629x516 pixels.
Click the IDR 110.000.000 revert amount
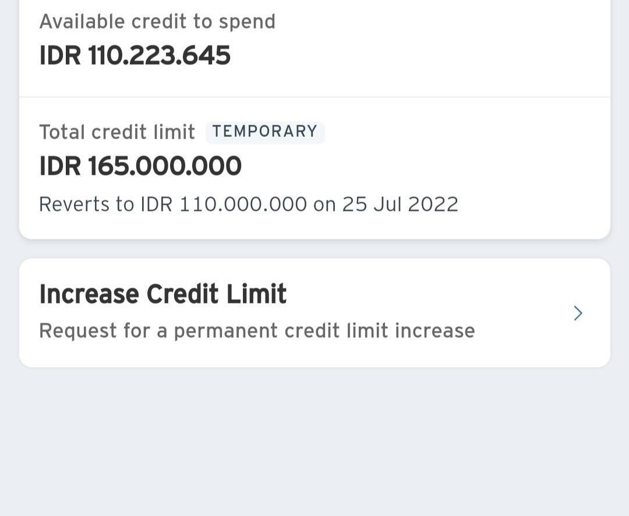tap(224, 204)
